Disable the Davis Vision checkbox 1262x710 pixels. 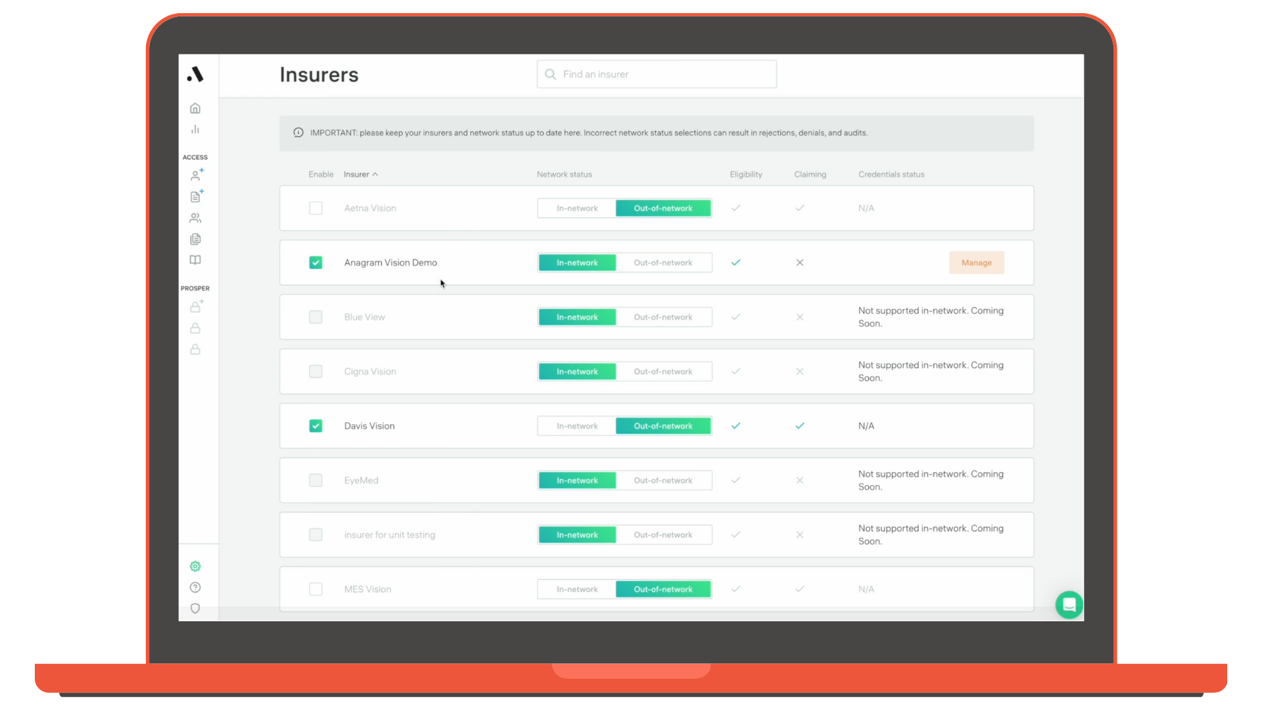click(315, 426)
